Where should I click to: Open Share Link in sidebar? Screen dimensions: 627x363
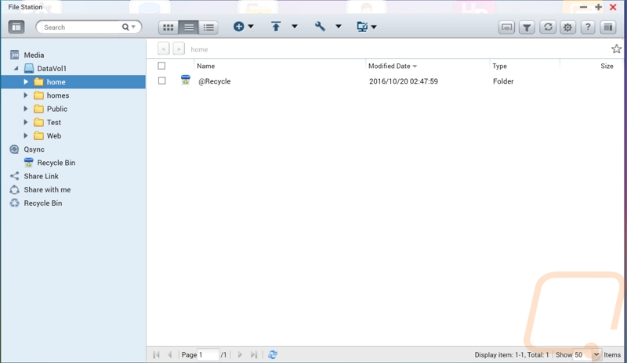[x=41, y=176]
